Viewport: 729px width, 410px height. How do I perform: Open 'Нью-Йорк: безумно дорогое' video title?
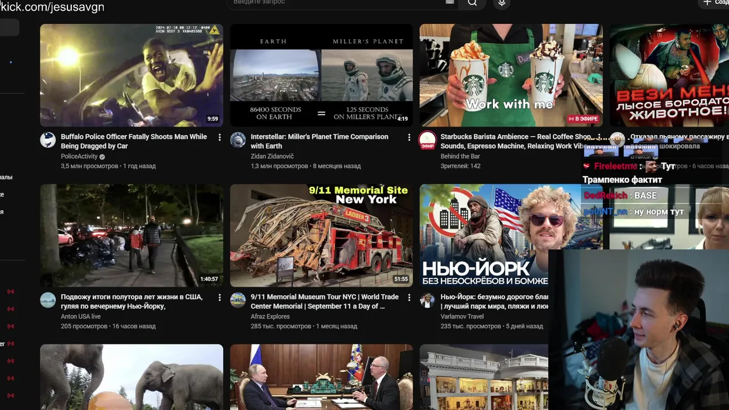(494, 301)
